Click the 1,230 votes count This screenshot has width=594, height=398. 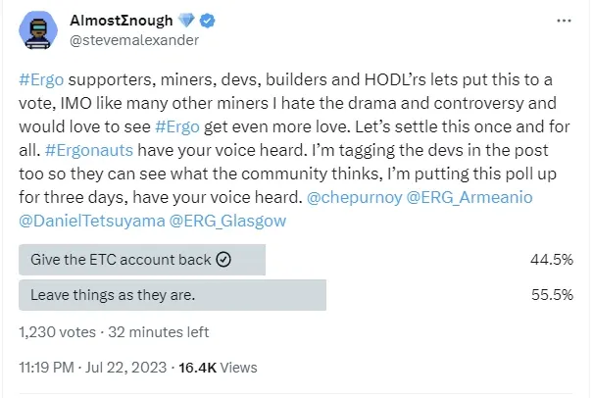coord(57,332)
